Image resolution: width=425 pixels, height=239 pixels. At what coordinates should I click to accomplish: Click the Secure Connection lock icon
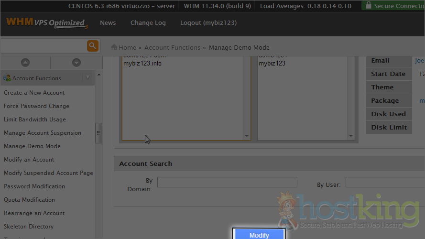pyautogui.click(x=368, y=6)
